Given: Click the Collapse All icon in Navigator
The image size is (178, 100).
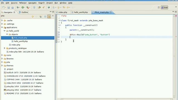Looking at the screenshot, I should pos(45,17).
